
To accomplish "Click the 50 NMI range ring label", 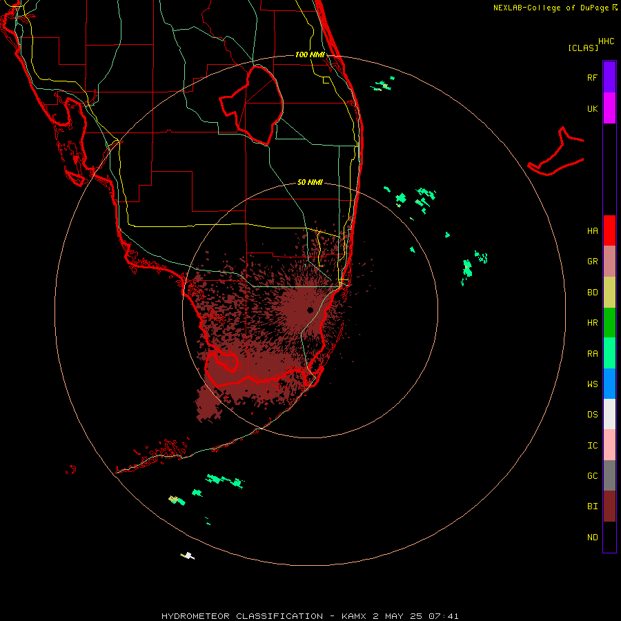I will [310, 182].
